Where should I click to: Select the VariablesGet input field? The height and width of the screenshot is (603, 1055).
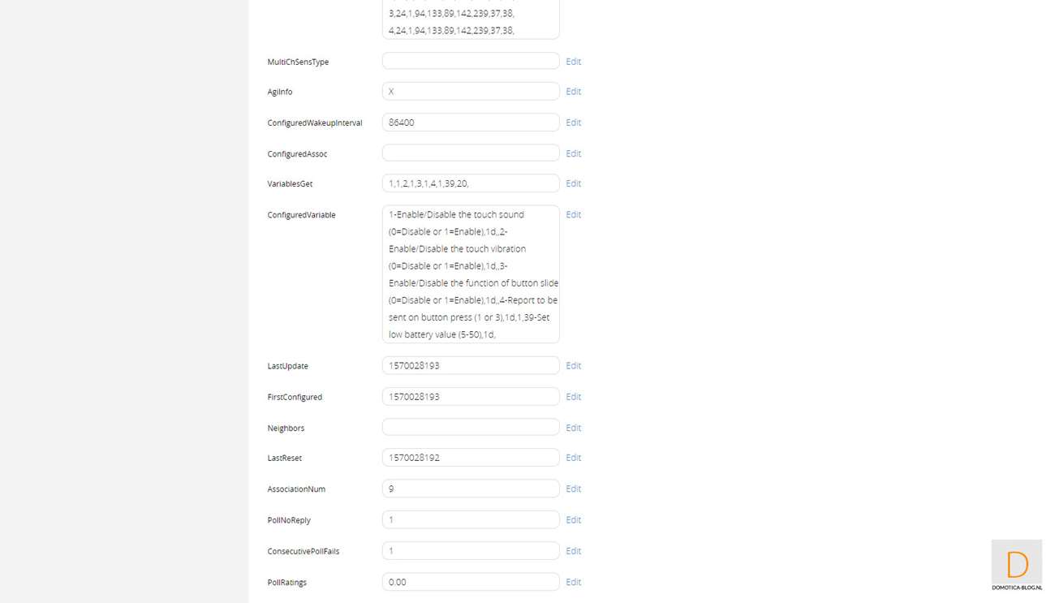point(471,183)
